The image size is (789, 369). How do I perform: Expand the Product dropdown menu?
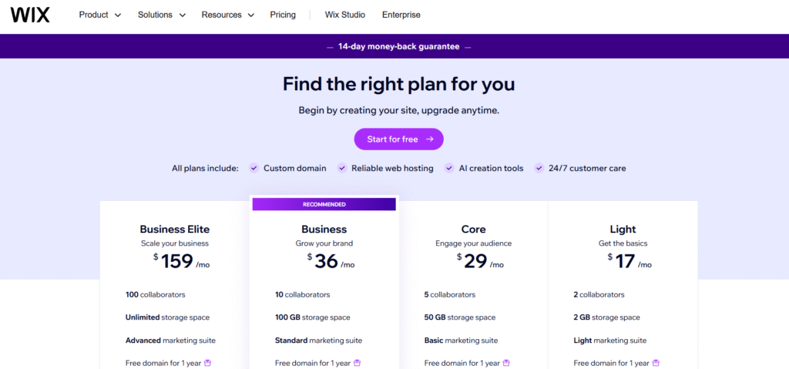coord(99,15)
